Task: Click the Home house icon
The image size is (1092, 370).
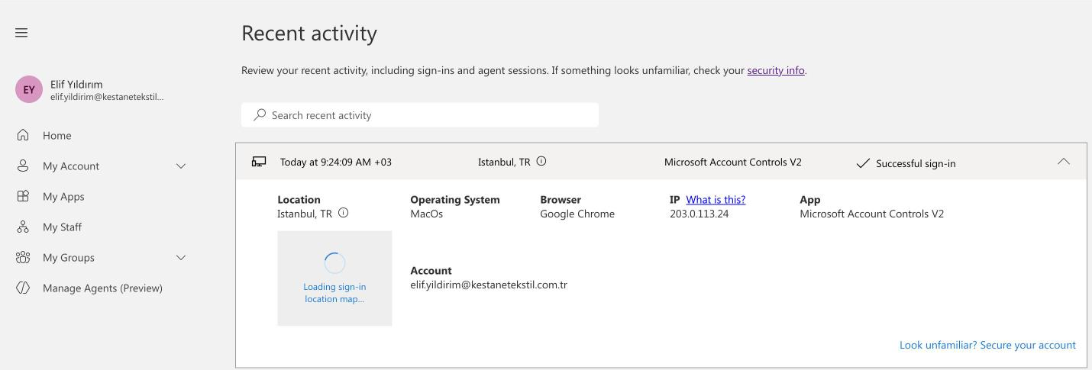Action: pos(23,135)
